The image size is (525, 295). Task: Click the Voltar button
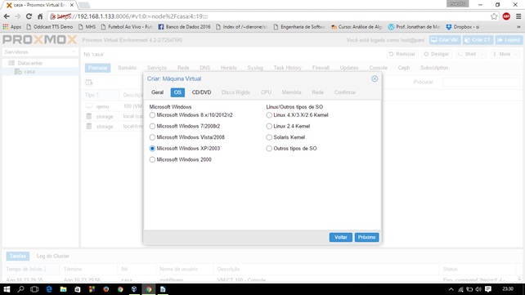(x=340, y=237)
